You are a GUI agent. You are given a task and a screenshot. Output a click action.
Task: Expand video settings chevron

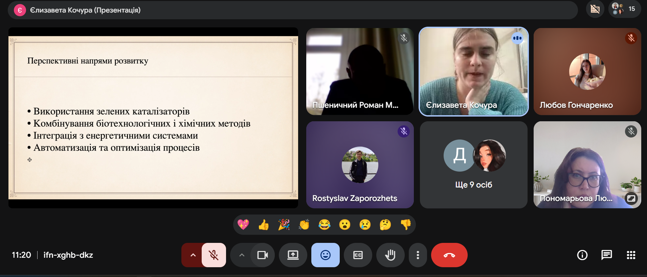coord(242,255)
